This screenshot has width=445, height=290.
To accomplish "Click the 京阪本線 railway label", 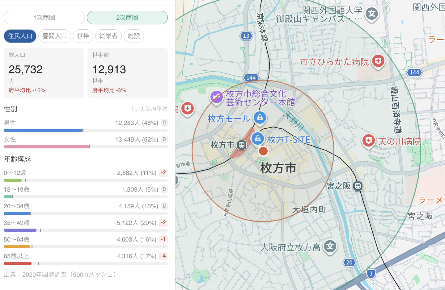I will [263, 27].
